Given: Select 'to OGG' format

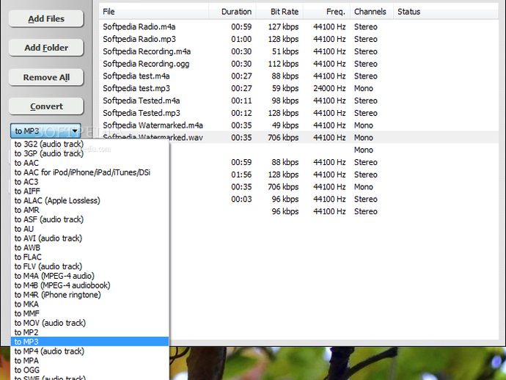Looking at the screenshot, I should 89,370.
